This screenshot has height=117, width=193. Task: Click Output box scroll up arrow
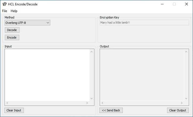pyautogui.click(x=186, y=52)
